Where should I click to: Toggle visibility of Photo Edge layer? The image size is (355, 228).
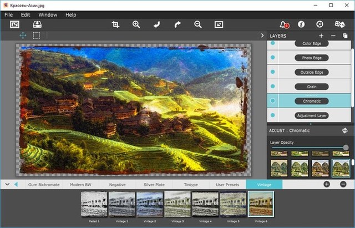273,58
